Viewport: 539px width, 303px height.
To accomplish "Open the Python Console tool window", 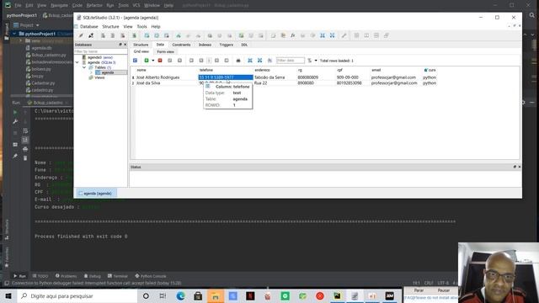I will click(151, 276).
